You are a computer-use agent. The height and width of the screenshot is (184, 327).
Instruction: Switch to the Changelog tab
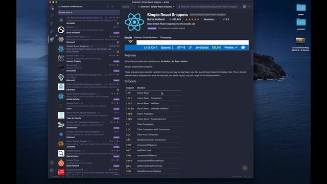[166, 37]
